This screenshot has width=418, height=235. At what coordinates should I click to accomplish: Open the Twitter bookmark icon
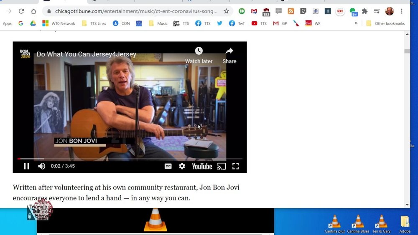(220, 23)
